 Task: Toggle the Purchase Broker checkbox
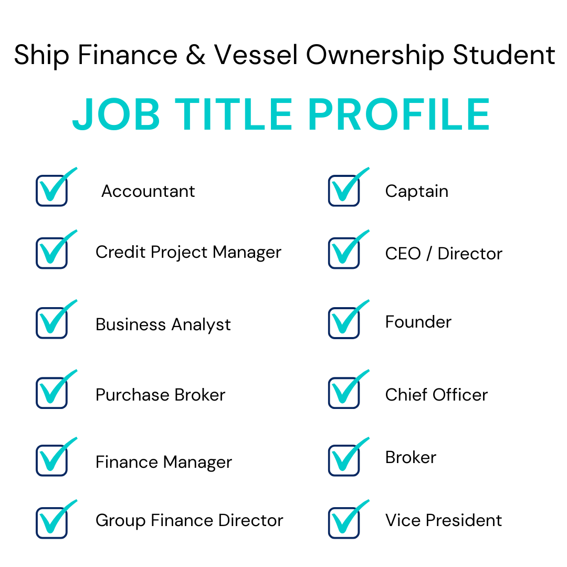[51, 393]
